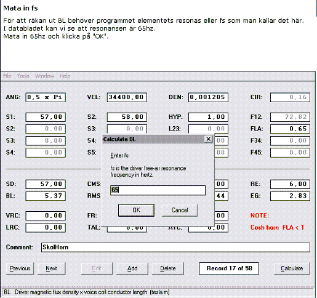Click the CIR field showing 0,16

pos(290,97)
